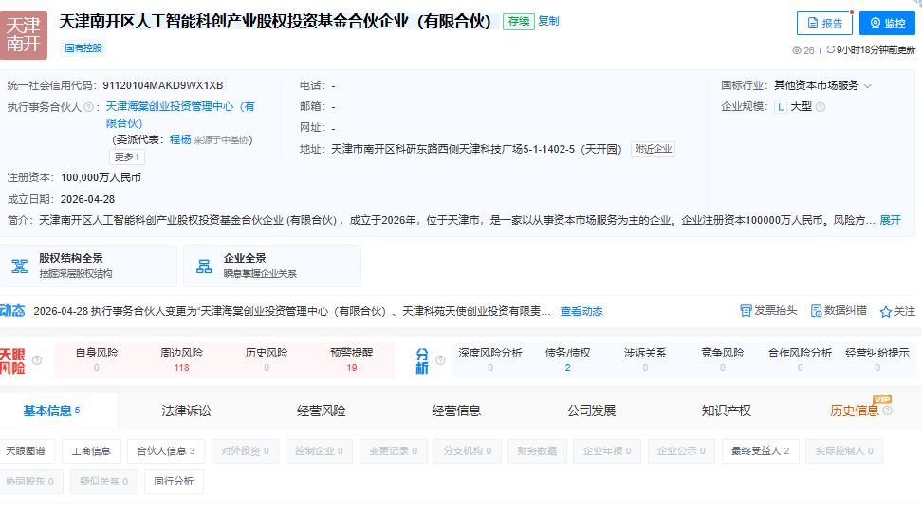Select 疑似关系 0 sub-tab
The height and width of the screenshot is (512, 922).
point(103,481)
